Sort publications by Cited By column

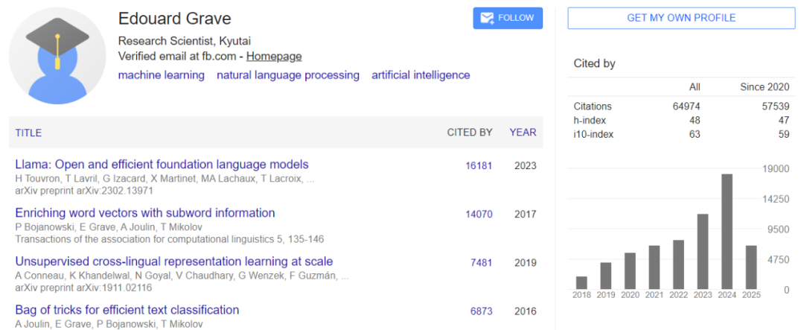pos(469,133)
